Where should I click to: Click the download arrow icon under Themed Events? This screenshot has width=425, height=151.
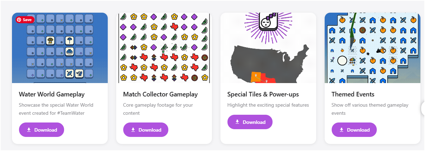coord(342,130)
